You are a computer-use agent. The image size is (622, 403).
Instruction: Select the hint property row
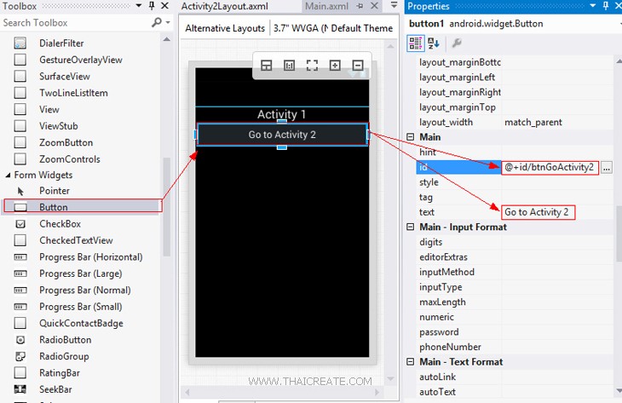click(x=514, y=152)
